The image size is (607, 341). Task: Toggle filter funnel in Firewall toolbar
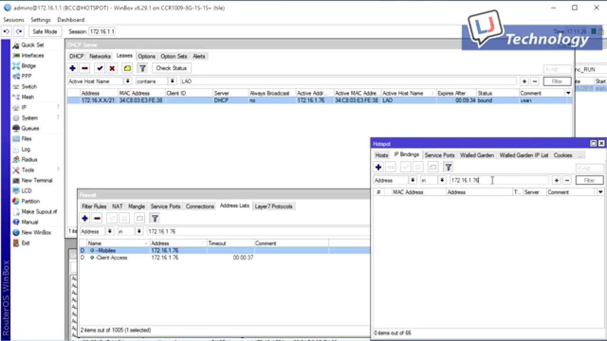click(154, 218)
